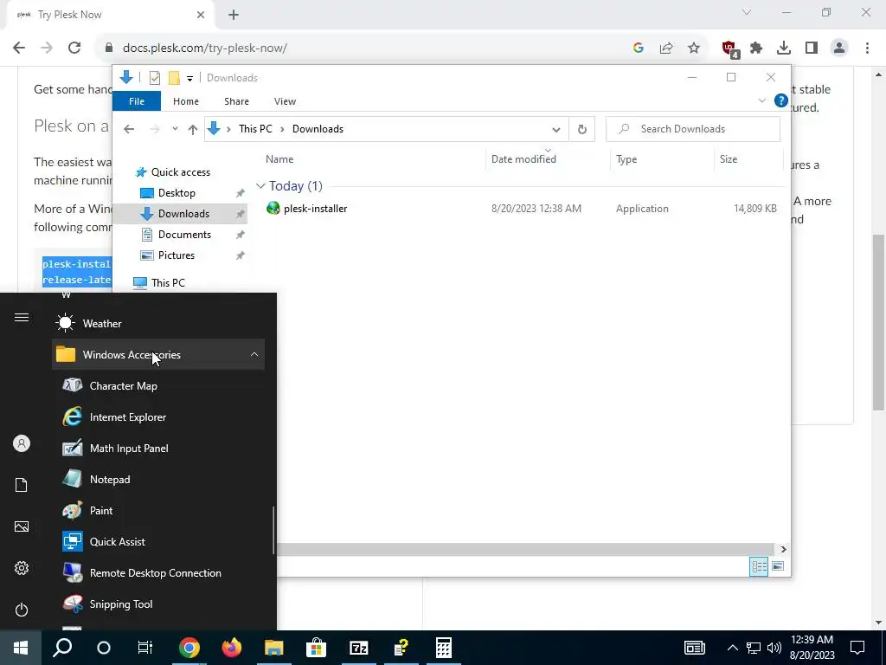This screenshot has width=886, height=665.
Task: Open Task View on taskbar
Action: click(145, 648)
